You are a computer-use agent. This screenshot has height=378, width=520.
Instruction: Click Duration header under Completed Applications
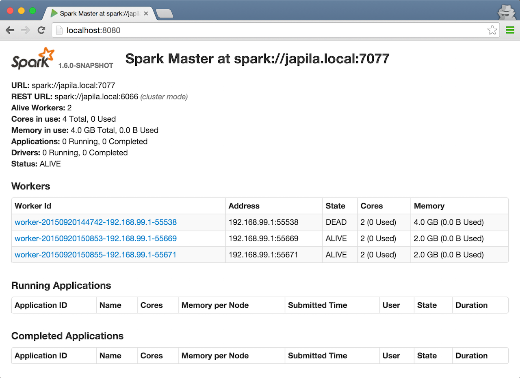(471, 356)
